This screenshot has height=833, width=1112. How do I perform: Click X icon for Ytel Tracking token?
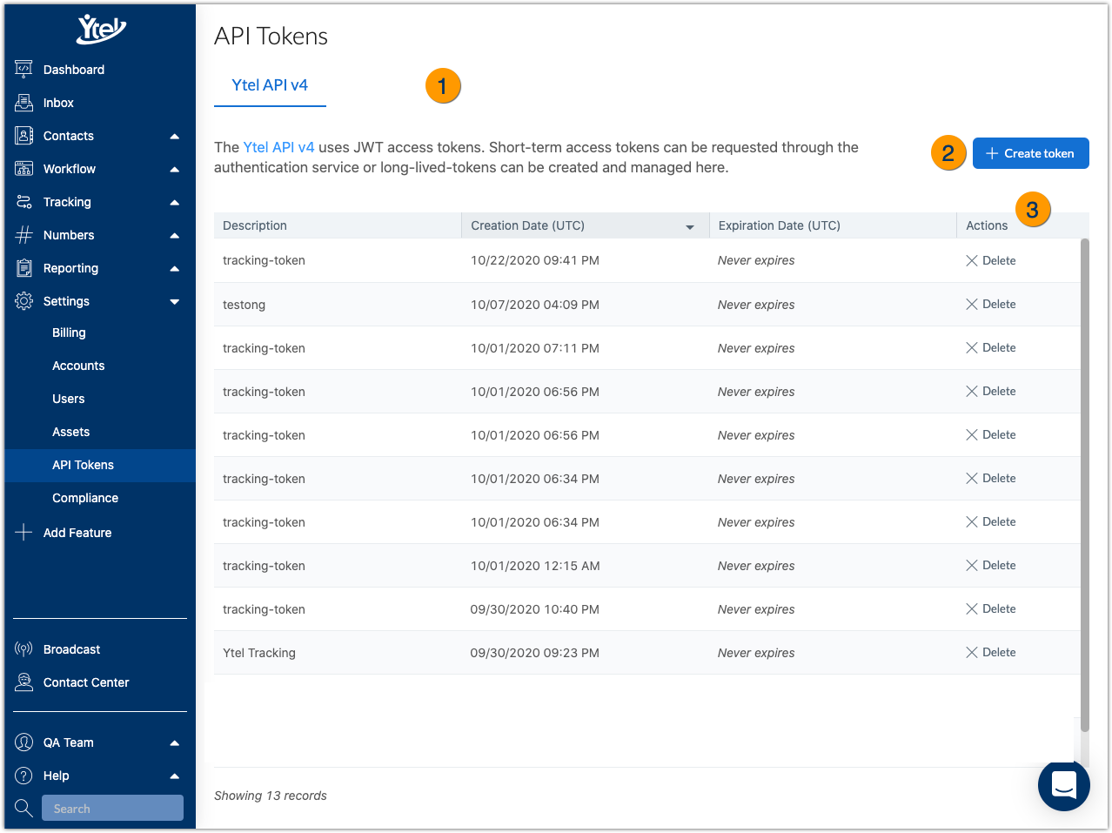pos(972,653)
